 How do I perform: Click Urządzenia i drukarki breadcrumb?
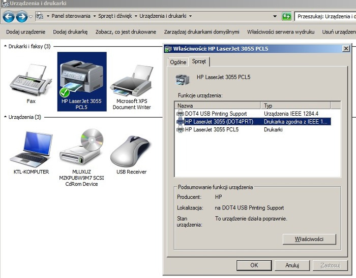[x=163, y=16]
